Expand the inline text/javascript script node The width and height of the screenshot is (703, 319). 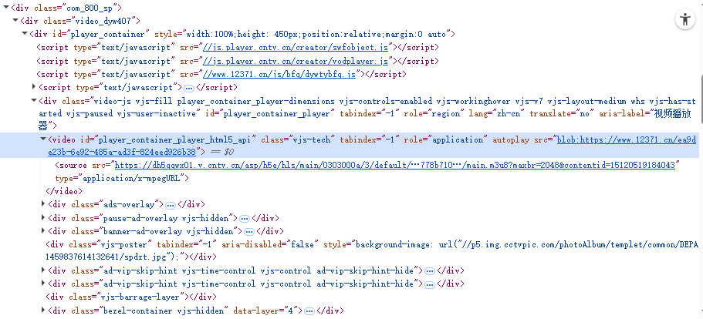(x=34, y=87)
